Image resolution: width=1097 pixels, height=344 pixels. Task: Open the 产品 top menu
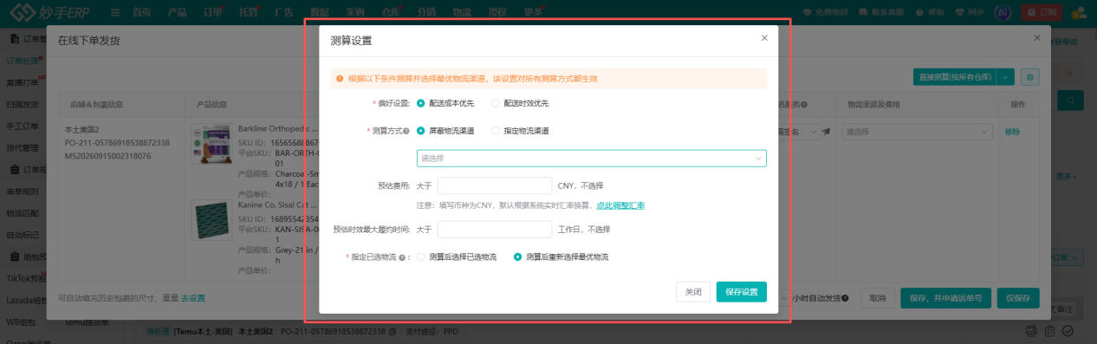(x=177, y=12)
